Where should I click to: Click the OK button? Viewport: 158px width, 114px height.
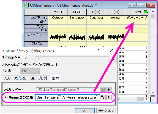coord(85,110)
